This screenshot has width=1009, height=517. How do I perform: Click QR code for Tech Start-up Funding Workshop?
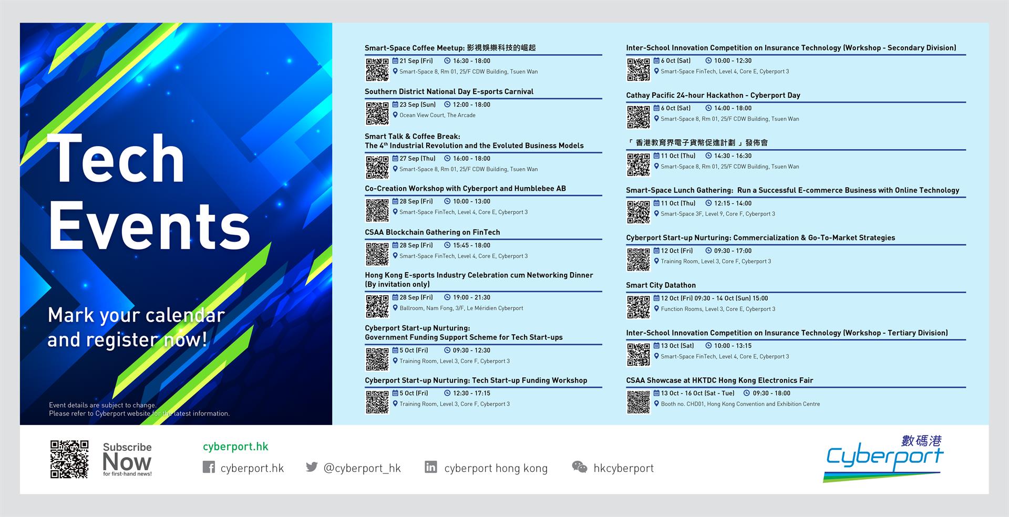tap(377, 402)
